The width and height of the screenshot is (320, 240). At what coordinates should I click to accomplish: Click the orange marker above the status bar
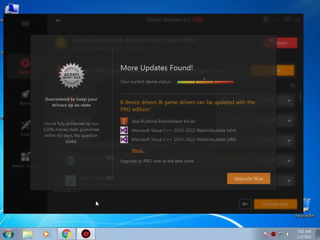coord(204,79)
